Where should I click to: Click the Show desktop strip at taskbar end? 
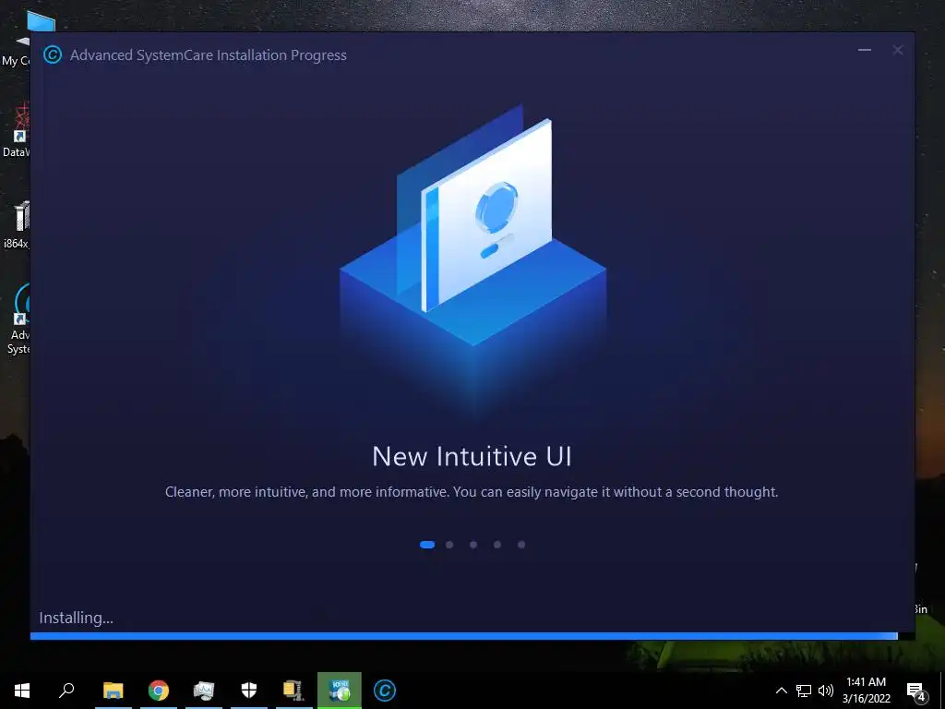coord(942,691)
